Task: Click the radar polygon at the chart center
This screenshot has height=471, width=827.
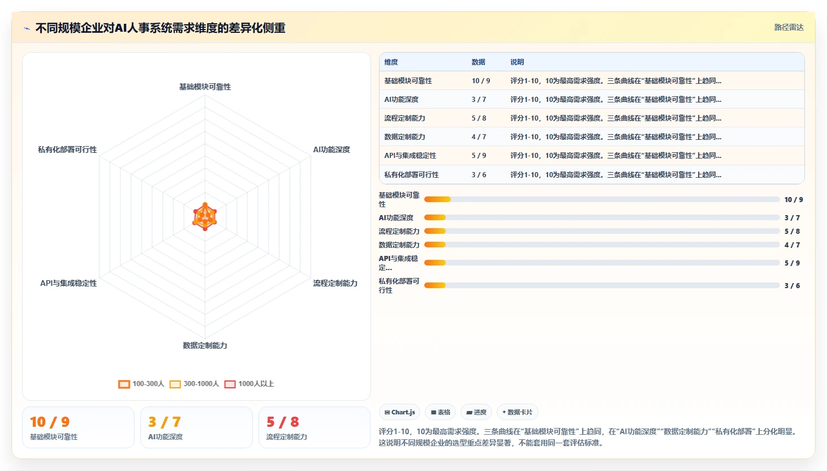Action: point(205,216)
